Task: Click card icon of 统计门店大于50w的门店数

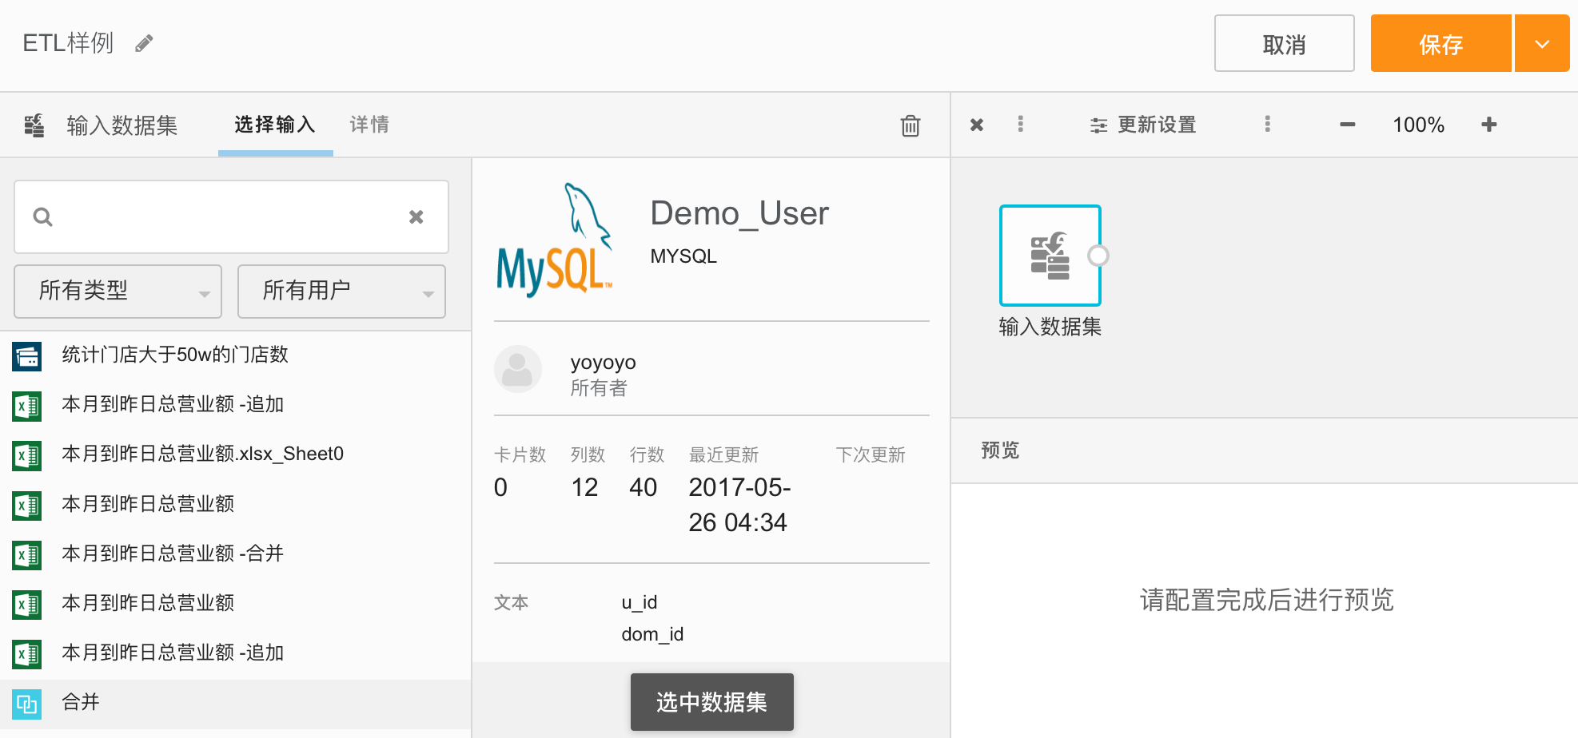Action: click(26, 356)
